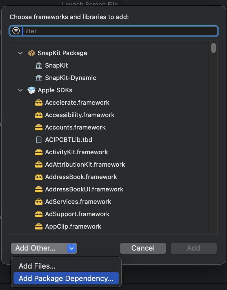Focus the Filter search field
Screen dimensions: 227x290
point(114,31)
